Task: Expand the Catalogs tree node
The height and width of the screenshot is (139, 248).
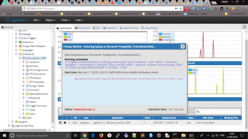Action: click(x=16, y=34)
